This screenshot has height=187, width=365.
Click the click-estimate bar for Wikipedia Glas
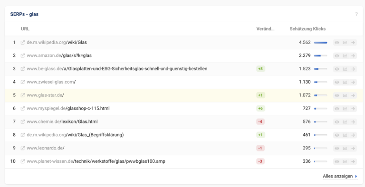pos(320,43)
